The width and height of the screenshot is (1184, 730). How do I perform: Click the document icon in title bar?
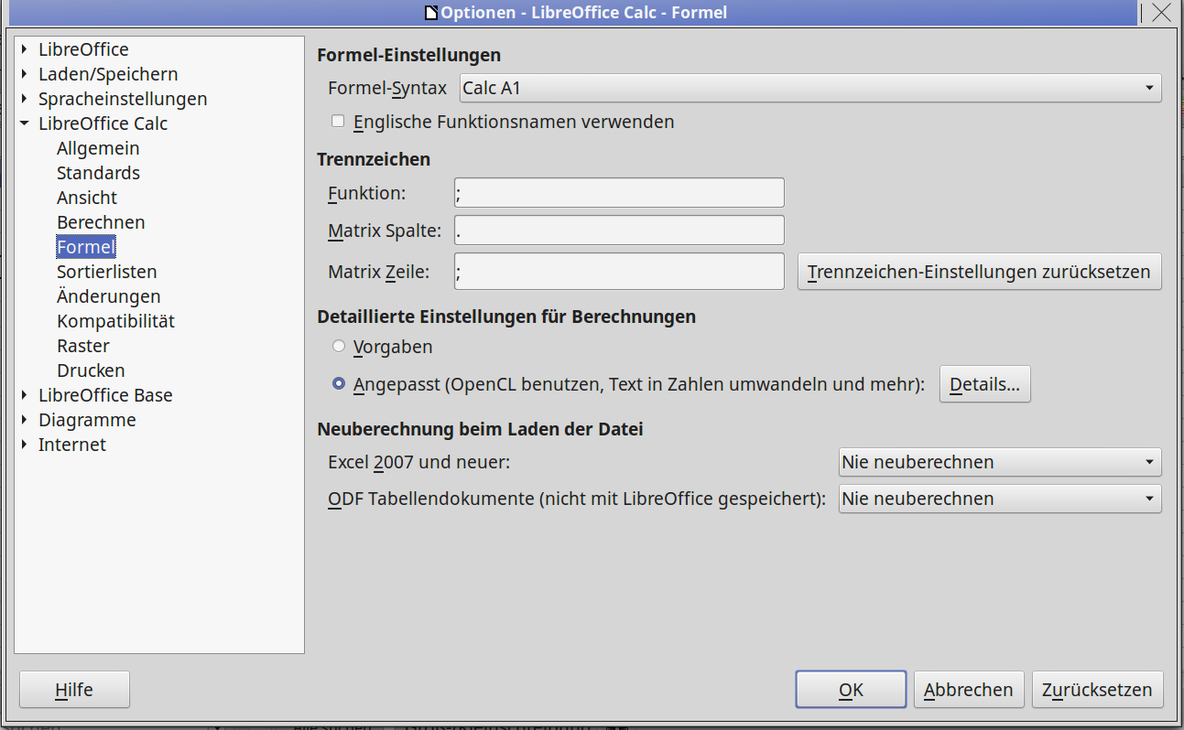[x=431, y=13]
